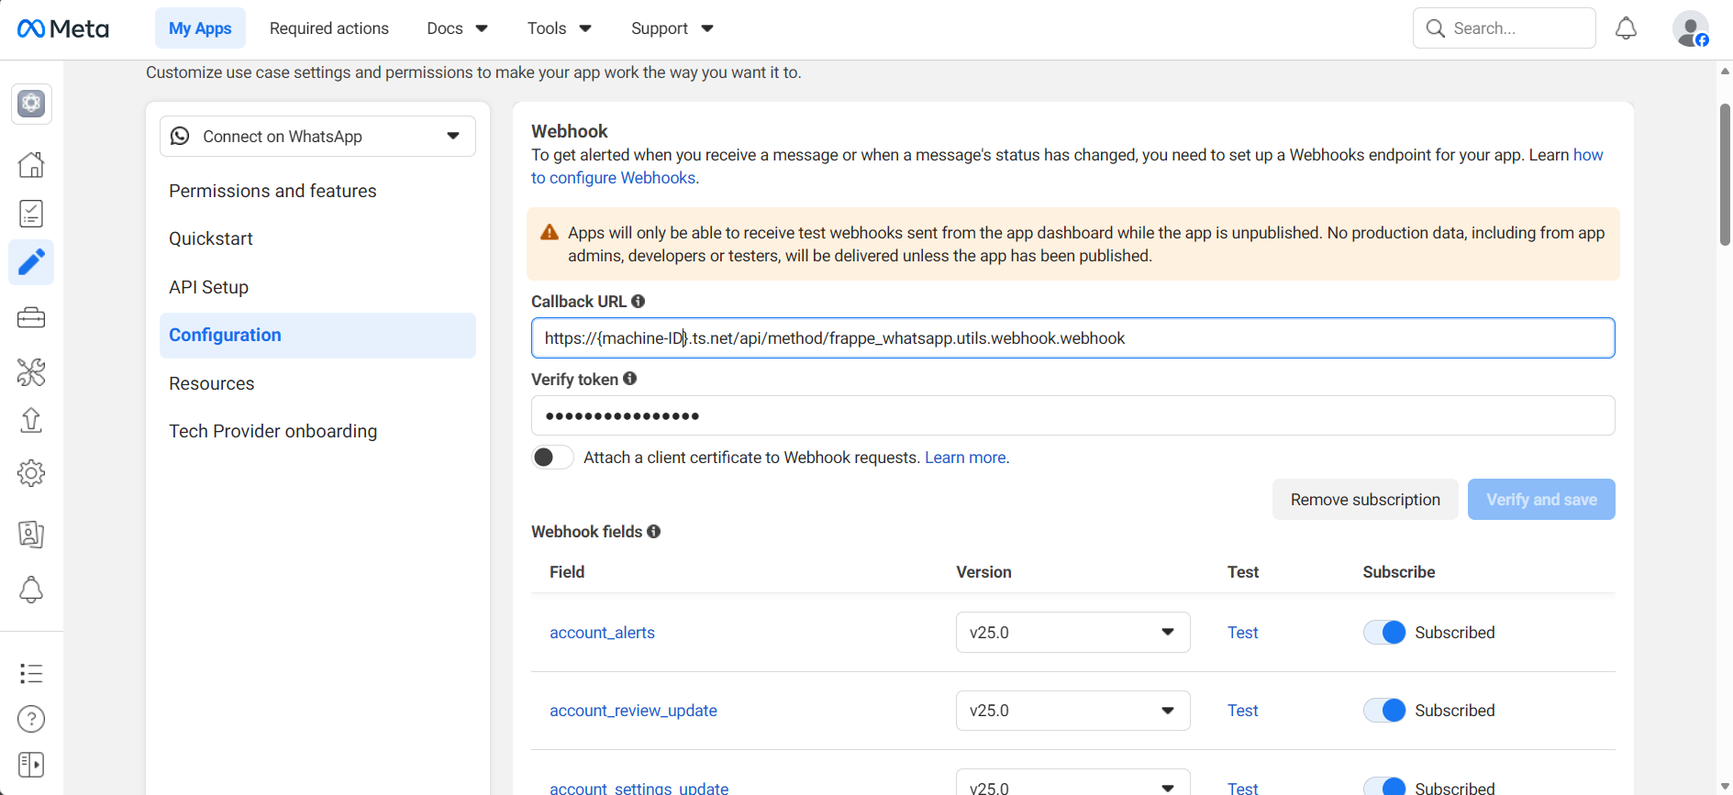Click the Verify and save button
1733x795 pixels.
pyautogui.click(x=1541, y=500)
